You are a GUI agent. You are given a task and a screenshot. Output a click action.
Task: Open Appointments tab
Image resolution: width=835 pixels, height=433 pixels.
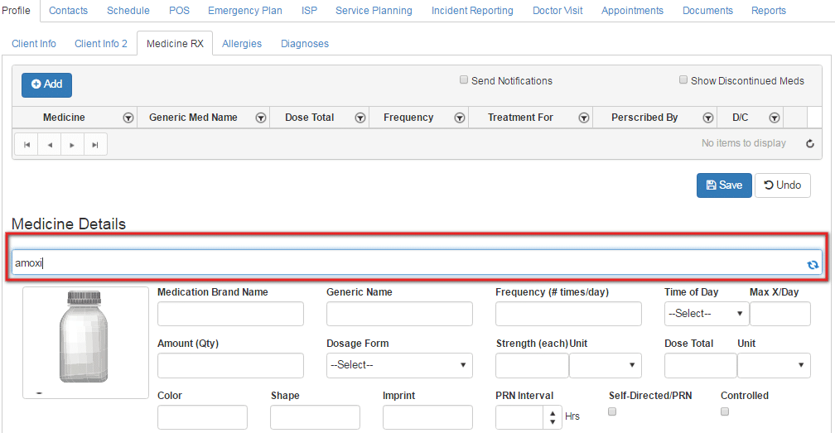point(632,11)
